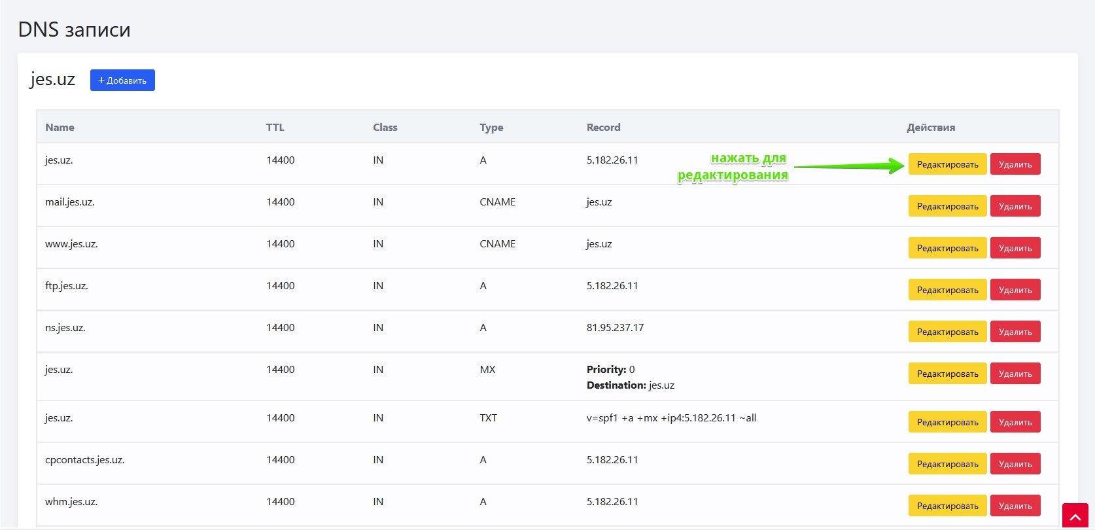Delete the ns.jes.uz record
The height and width of the screenshot is (530, 1095).
[1015, 332]
